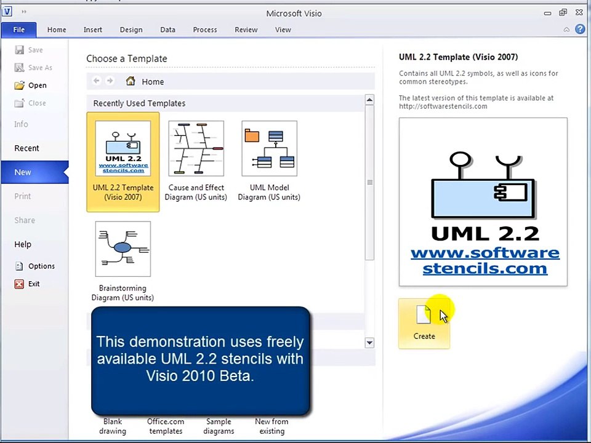The image size is (591, 443).
Task: Select Print in the backstage menu
Action: coord(23,196)
